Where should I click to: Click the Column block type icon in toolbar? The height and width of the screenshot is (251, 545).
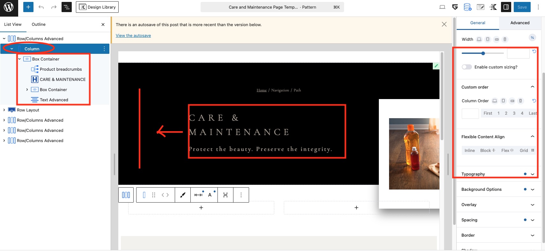click(144, 195)
